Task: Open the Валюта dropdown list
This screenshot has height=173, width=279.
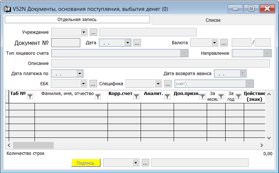Action: pos(214,43)
